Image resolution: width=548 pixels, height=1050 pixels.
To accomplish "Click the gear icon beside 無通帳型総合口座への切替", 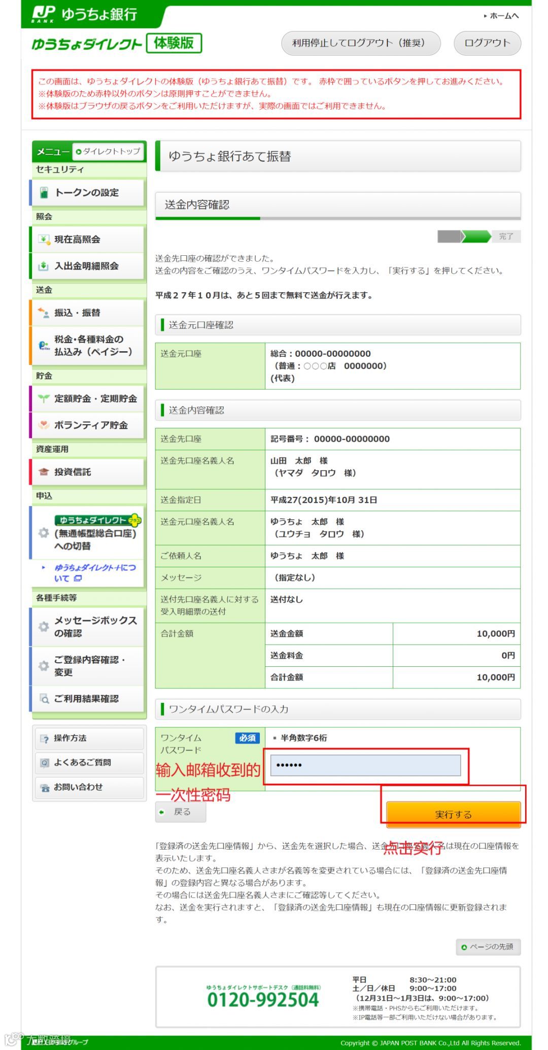I will 44,533.
